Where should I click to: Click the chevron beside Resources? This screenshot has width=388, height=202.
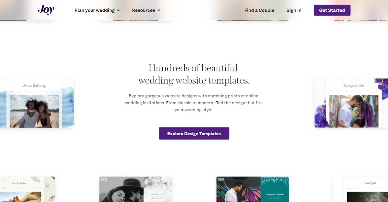coord(158,10)
